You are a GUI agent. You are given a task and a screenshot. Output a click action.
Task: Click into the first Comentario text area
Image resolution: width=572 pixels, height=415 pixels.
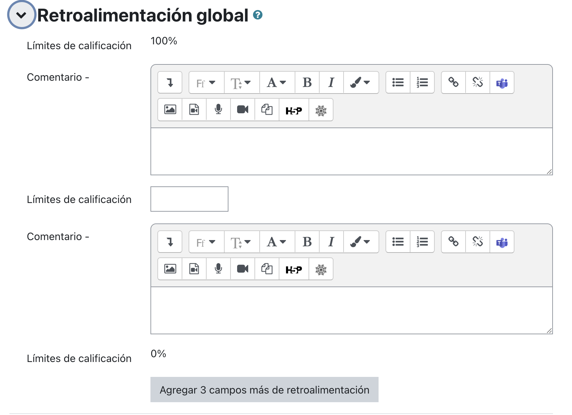(352, 151)
